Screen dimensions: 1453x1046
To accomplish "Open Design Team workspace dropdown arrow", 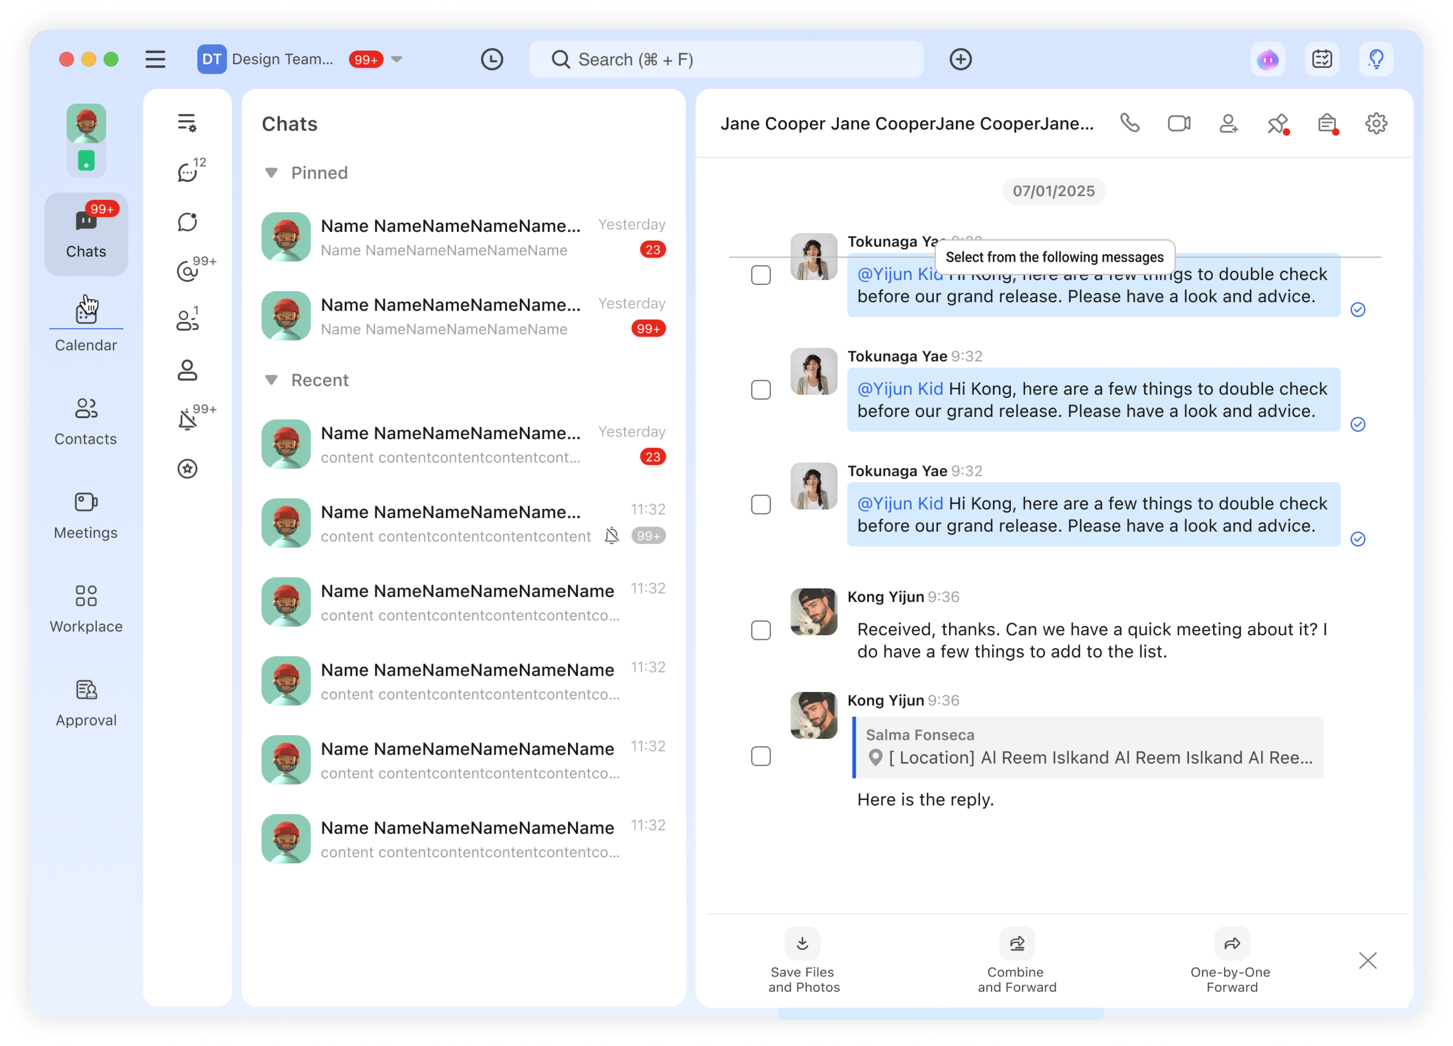I will pyautogui.click(x=397, y=60).
